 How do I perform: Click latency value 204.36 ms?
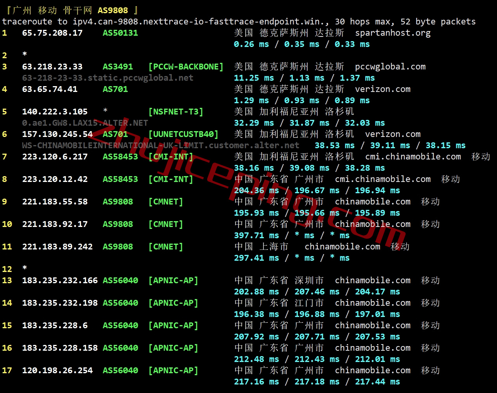point(256,190)
